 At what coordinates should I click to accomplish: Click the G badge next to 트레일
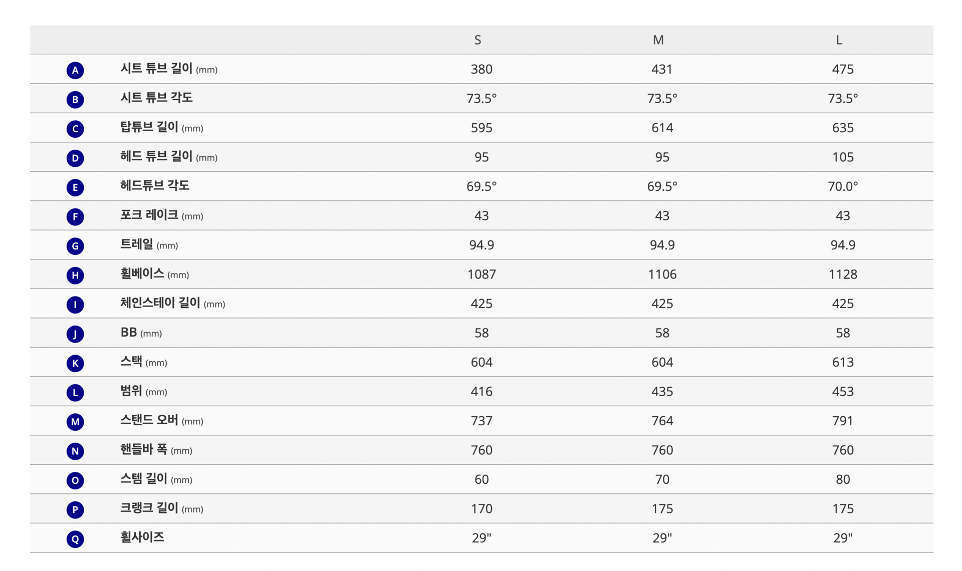click(75, 246)
